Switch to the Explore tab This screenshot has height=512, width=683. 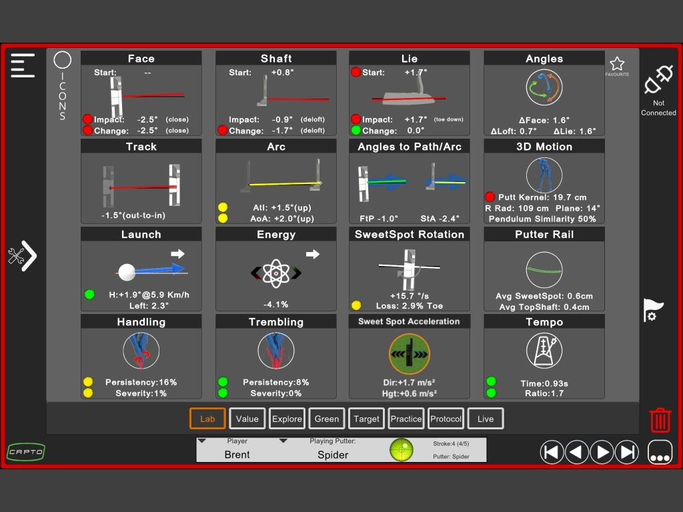click(x=287, y=419)
